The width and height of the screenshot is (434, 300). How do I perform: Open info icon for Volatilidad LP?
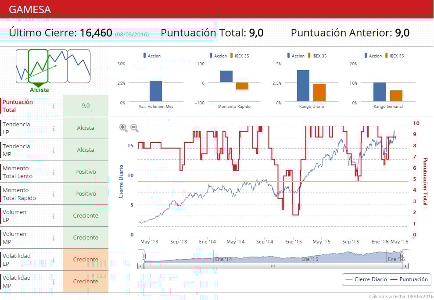[54, 260]
